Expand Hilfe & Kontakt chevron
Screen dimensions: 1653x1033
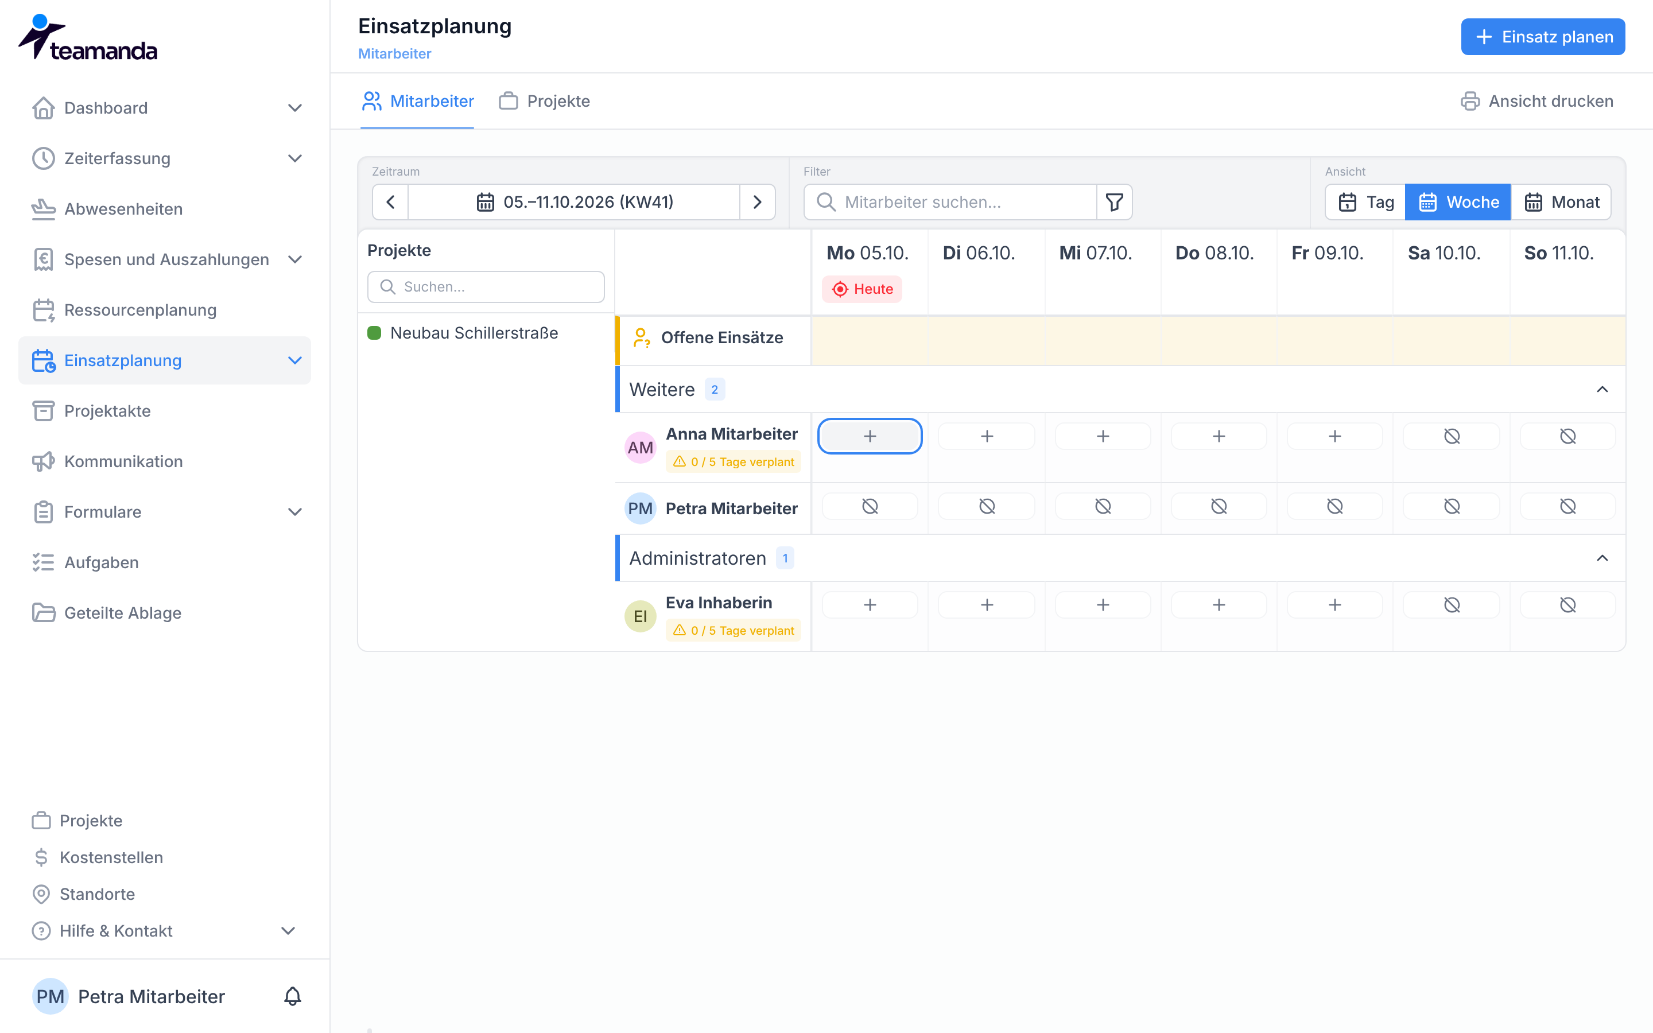tap(288, 930)
